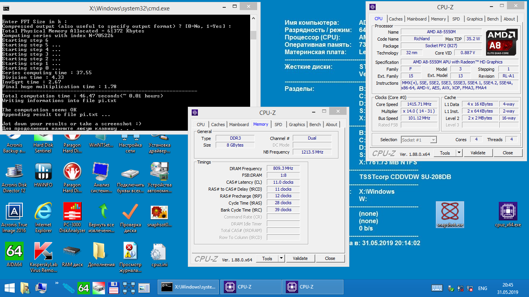Click Close button in the CPU-Z CPU window
The width and height of the screenshot is (529, 297).
tap(508, 153)
